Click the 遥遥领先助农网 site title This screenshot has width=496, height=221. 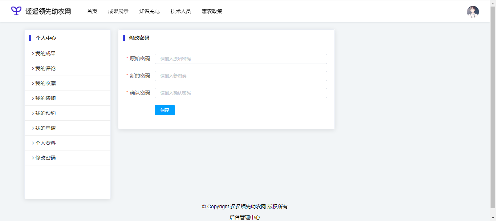coord(48,12)
